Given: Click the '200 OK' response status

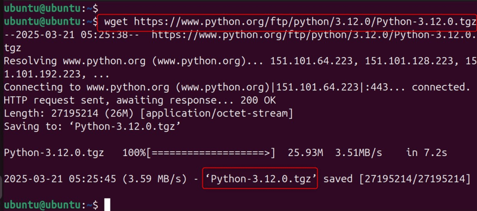Looking at the screenshot, I should point(259,100).
